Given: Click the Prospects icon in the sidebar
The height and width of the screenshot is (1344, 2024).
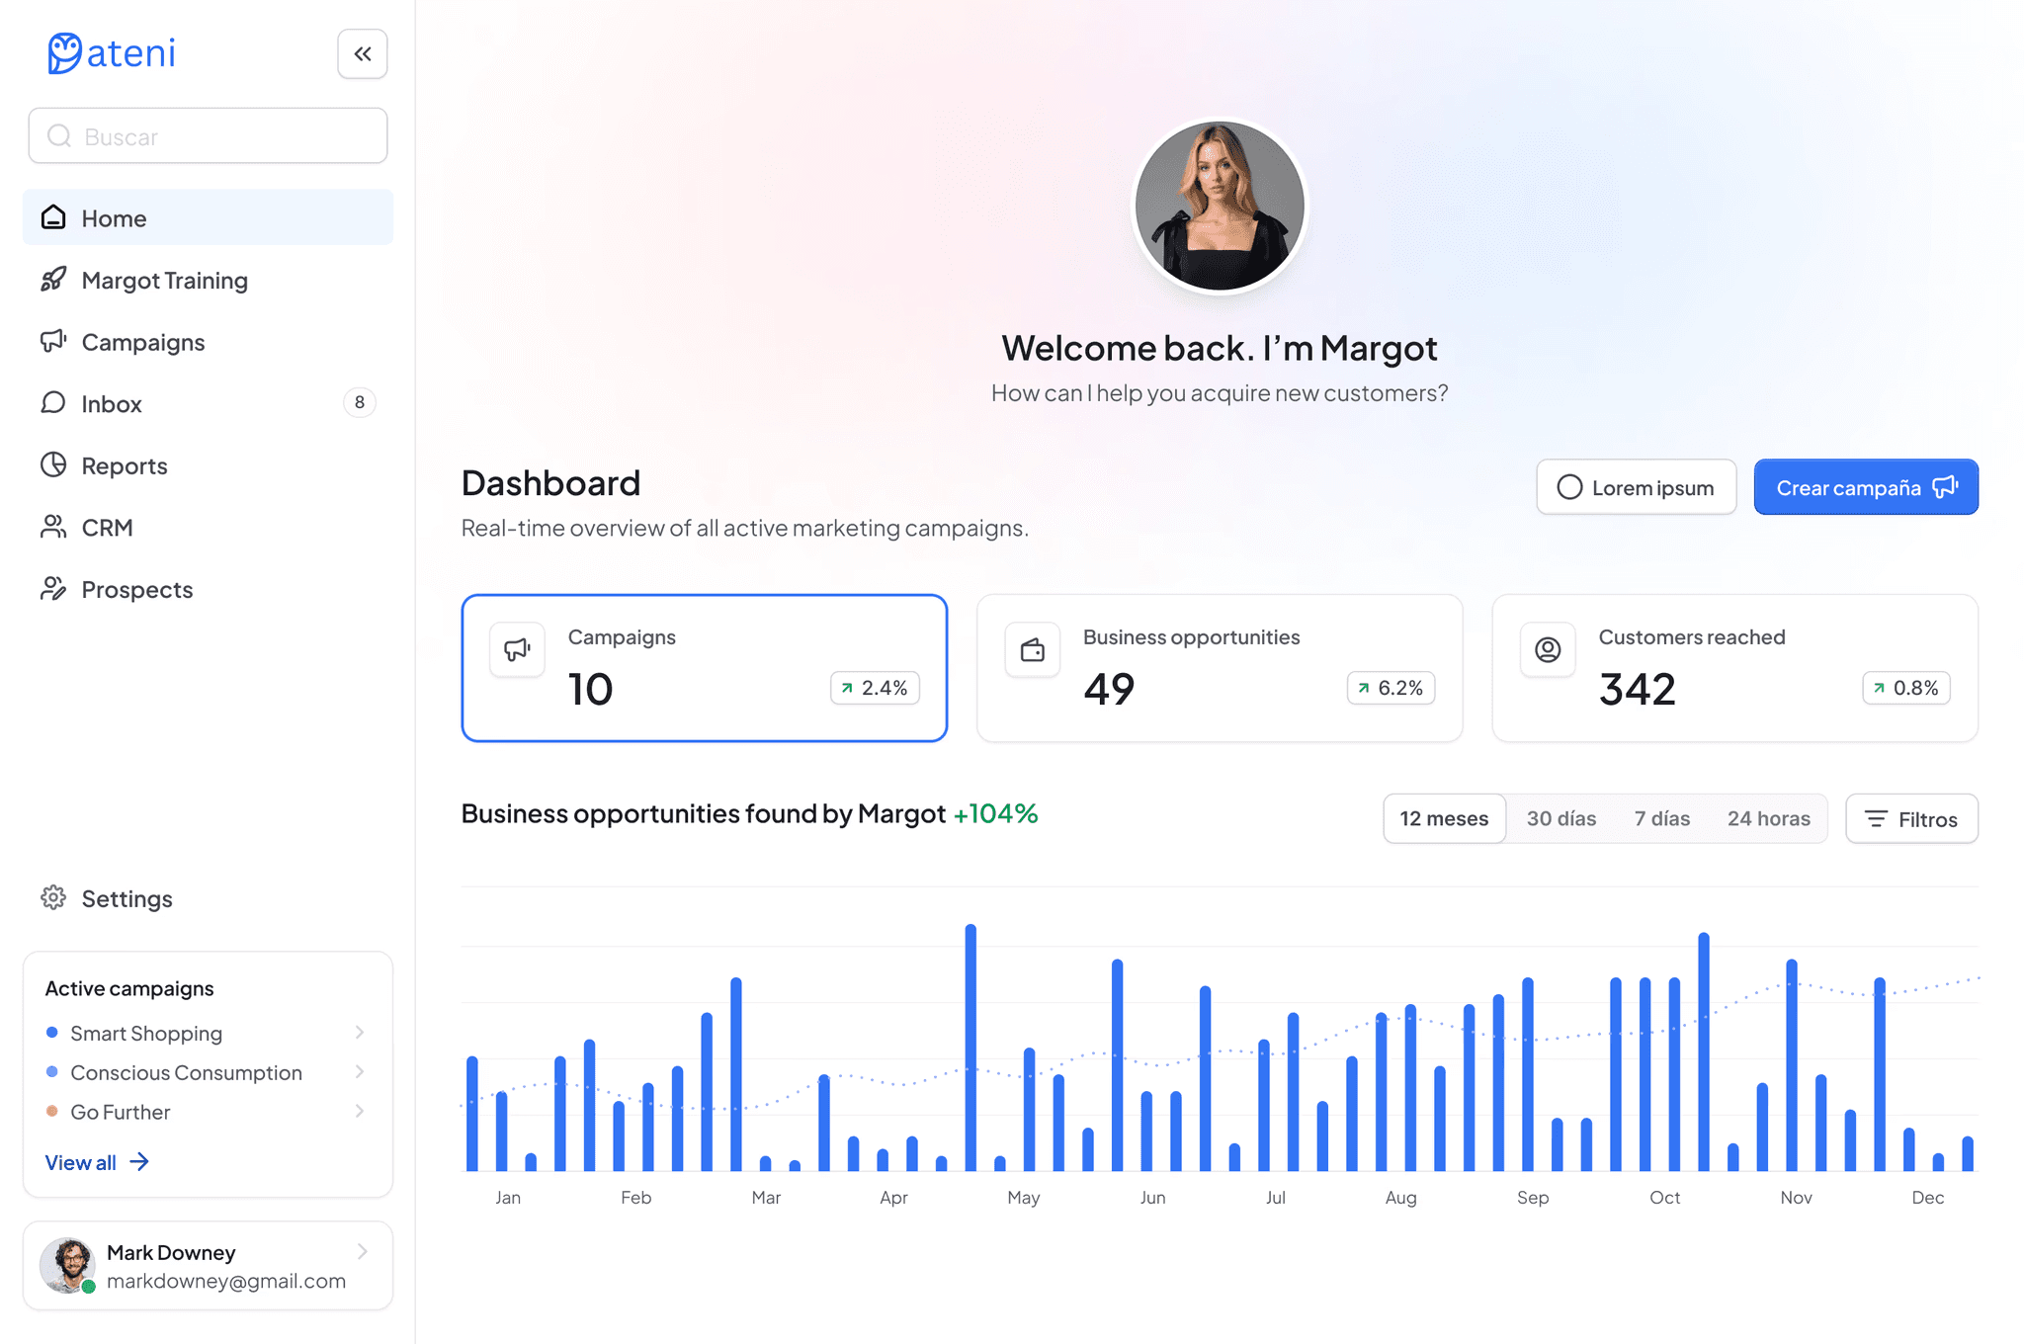Looking at the screenshot, I should coord(53,589).
